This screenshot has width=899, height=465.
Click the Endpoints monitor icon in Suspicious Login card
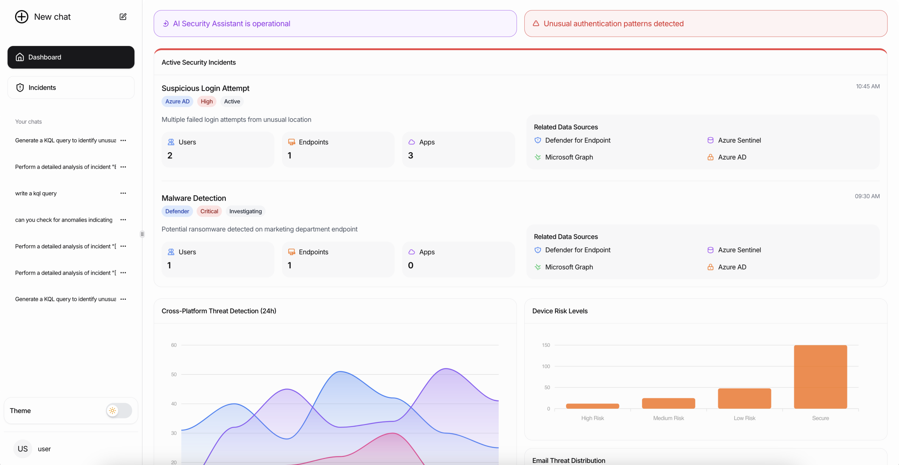pyautogui.click(x=291, y=142)
